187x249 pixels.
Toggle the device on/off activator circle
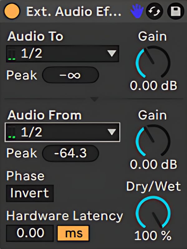coord(11,12)
